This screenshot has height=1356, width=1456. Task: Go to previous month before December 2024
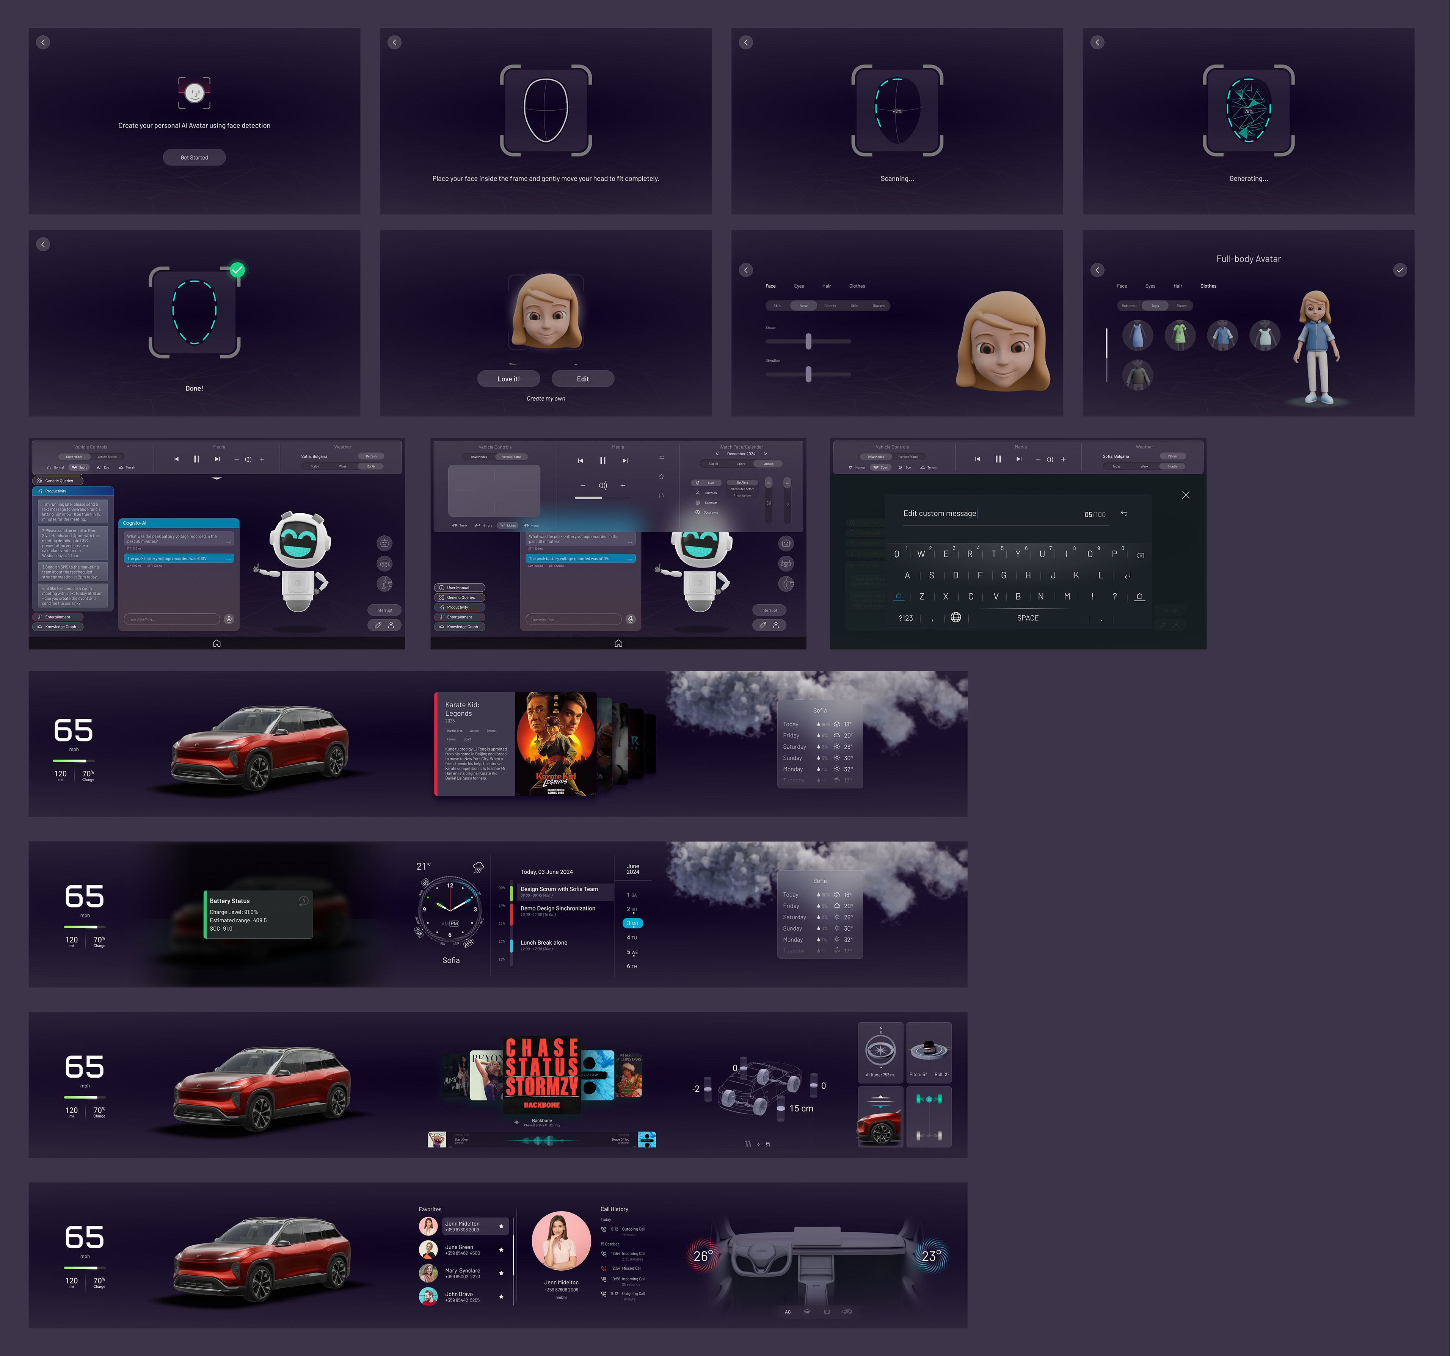coord(717,454)
